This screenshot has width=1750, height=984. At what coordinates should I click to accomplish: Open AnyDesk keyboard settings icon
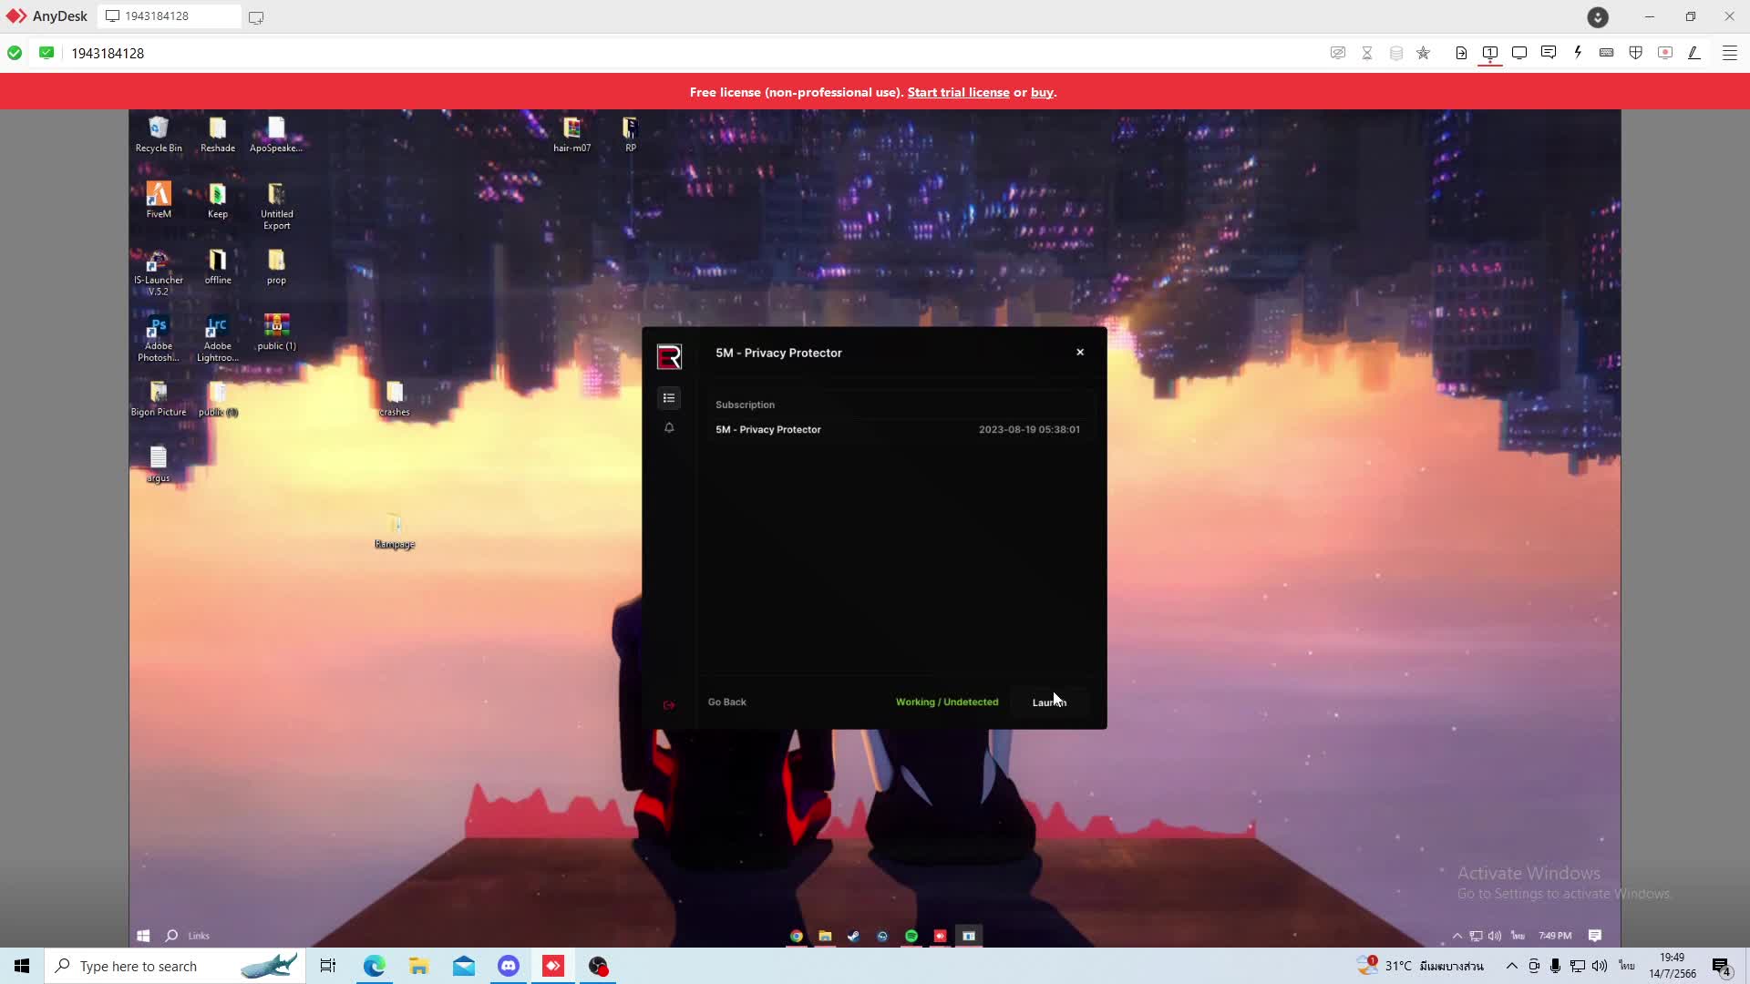click(1607, 53)
